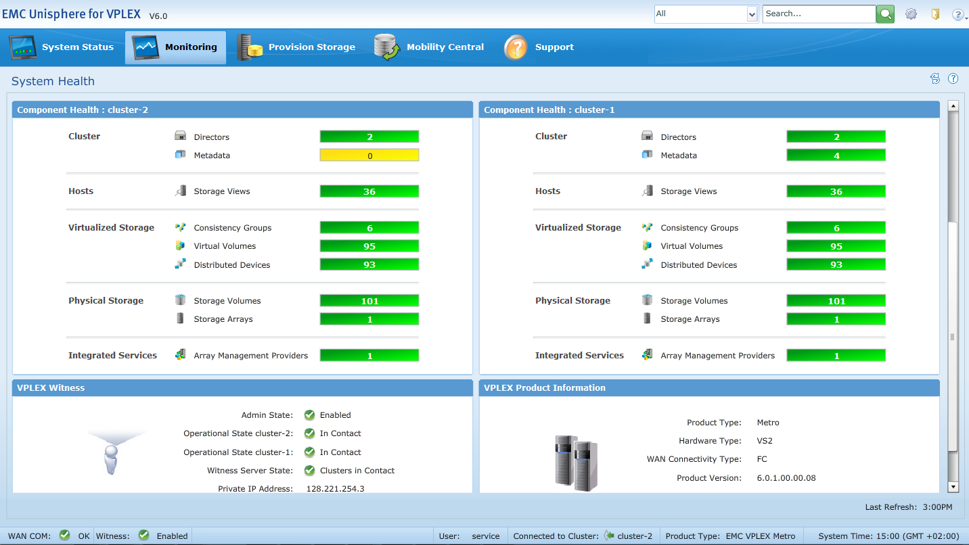Open the Support tab

click(x=539, y=47)
